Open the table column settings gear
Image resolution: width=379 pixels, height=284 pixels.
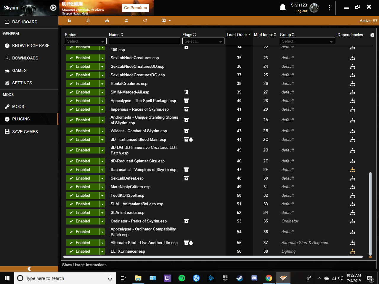tap(372, 35)
